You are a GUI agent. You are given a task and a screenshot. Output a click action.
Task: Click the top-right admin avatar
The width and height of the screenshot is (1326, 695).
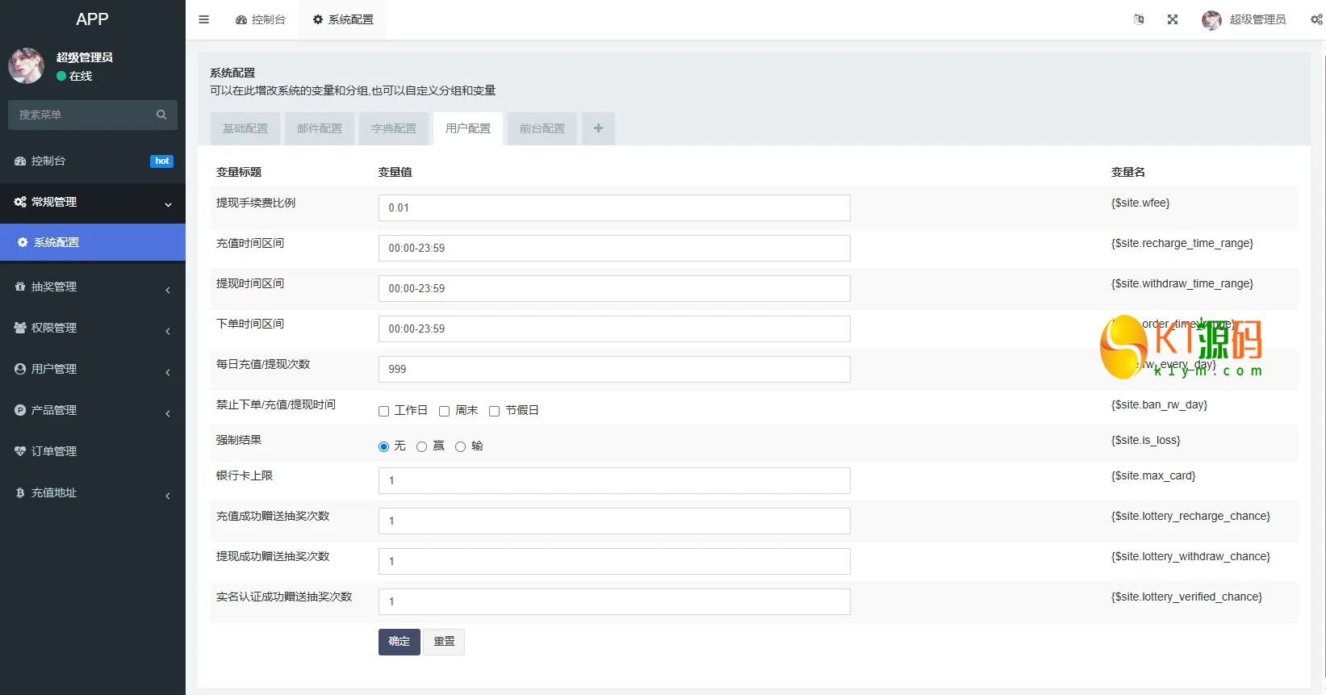click(x=1211, y=20)
